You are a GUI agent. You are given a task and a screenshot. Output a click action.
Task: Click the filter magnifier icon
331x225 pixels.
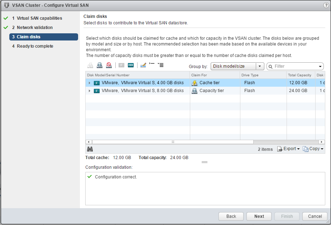(x=270, y=67)
